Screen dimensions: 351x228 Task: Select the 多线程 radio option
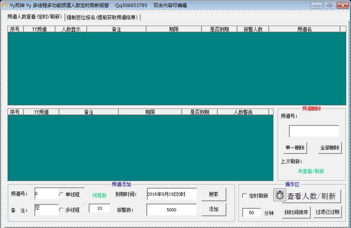61,210
